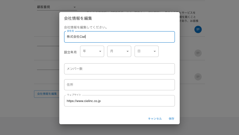Click the ウェブサイト URL field
Screen dimensions: 239x135
119,101
